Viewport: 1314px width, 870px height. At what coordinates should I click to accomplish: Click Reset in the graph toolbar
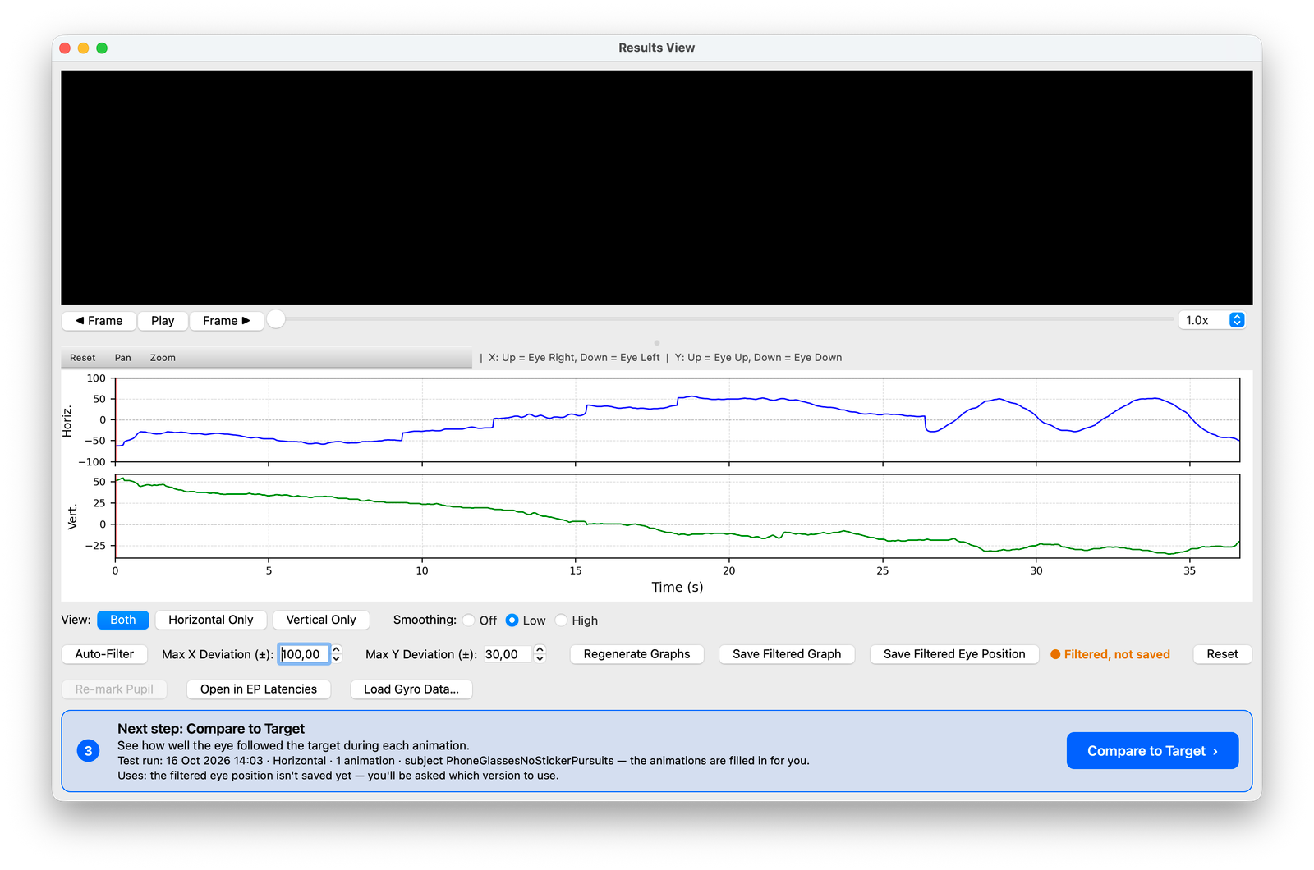[x=82, y=358]
